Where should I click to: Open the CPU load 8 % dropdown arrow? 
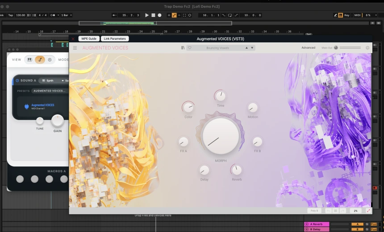[376, 15]
